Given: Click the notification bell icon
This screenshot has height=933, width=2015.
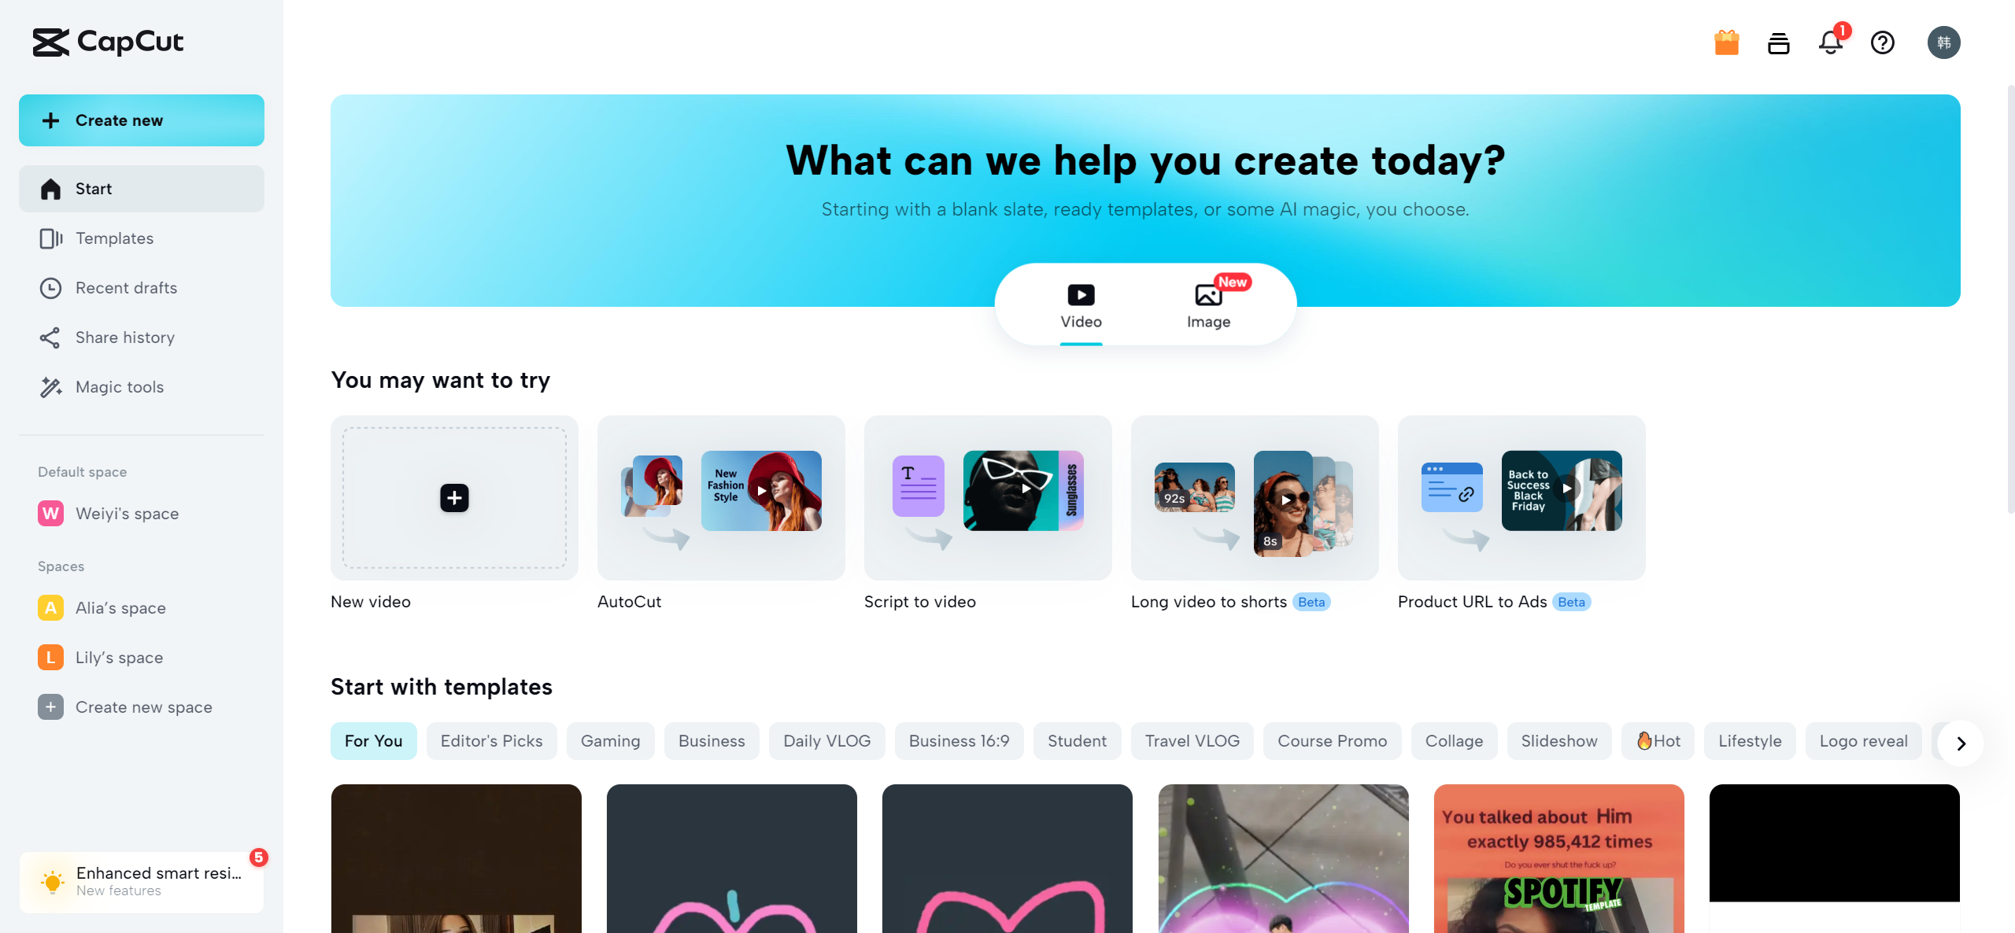Looking at the screenshot, I should click(x=1832, y=42).
